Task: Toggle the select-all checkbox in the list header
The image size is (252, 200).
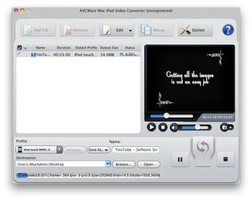Action: (x=20, y=47)
